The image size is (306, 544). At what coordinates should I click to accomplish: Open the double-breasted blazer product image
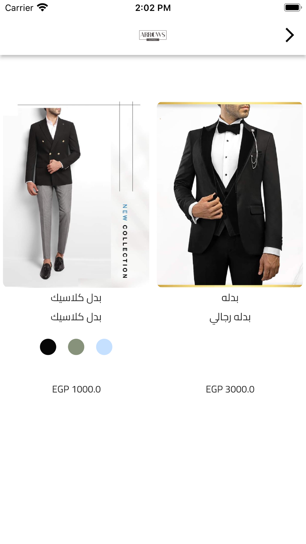tap(76, 194)
